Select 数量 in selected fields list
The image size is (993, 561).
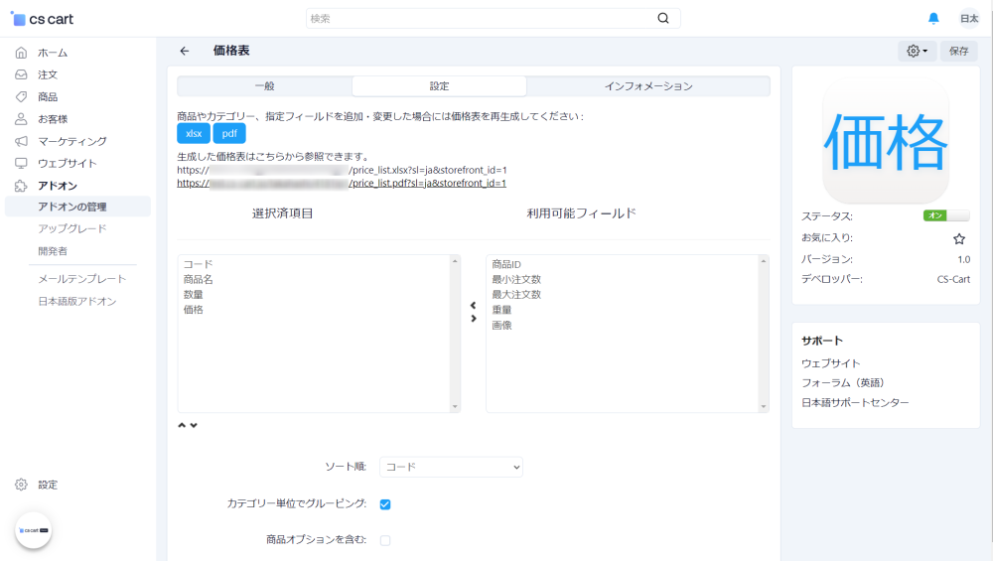(194, 295)
